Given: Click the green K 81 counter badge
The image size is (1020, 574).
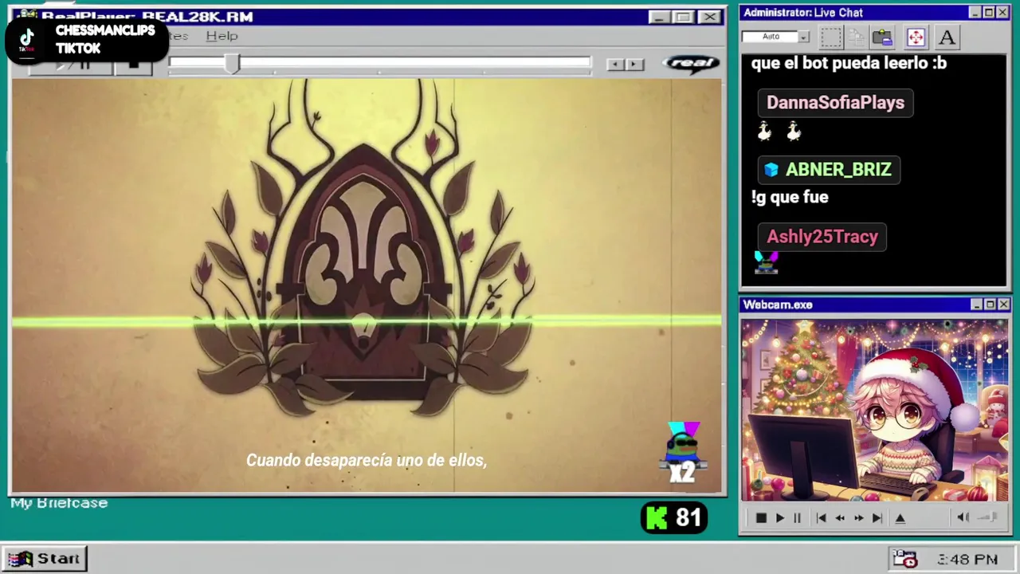Looking at the screenshot, I should coord(674,518).
